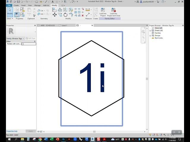The image size is (190, 142).
Task: Expand Join tool dropdown arrow
Action: (45, 14)
